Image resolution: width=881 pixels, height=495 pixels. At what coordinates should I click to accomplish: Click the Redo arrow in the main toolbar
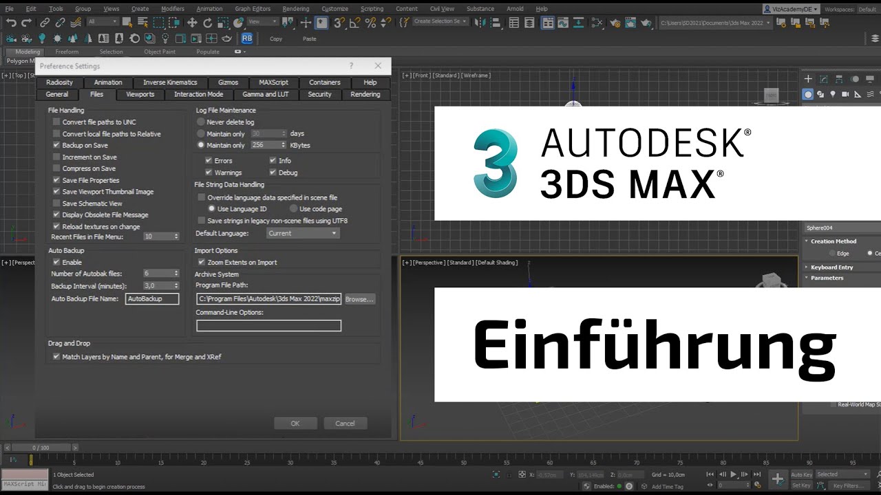26,23
